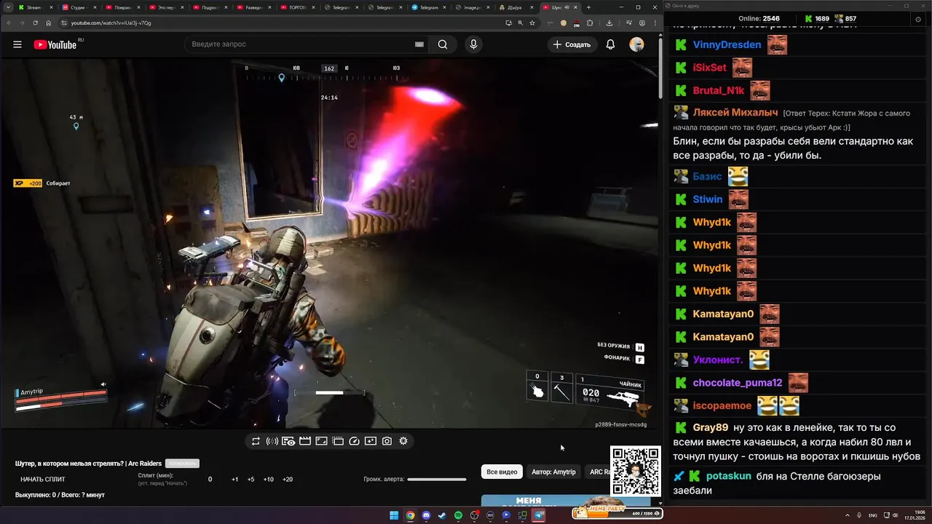The height and width of the screenshot is (524, 932).
Task: Click the broadcast signal icon in player toolbar
Action: pos(272,441)
